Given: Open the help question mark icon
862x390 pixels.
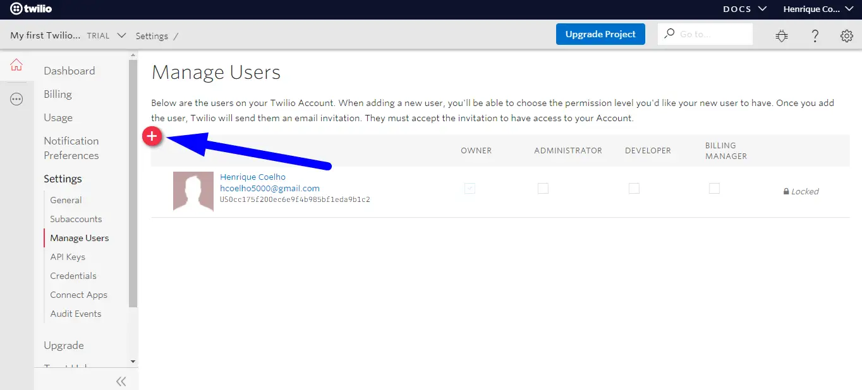Looking at the screenshot, I should [x=815, y=36].
